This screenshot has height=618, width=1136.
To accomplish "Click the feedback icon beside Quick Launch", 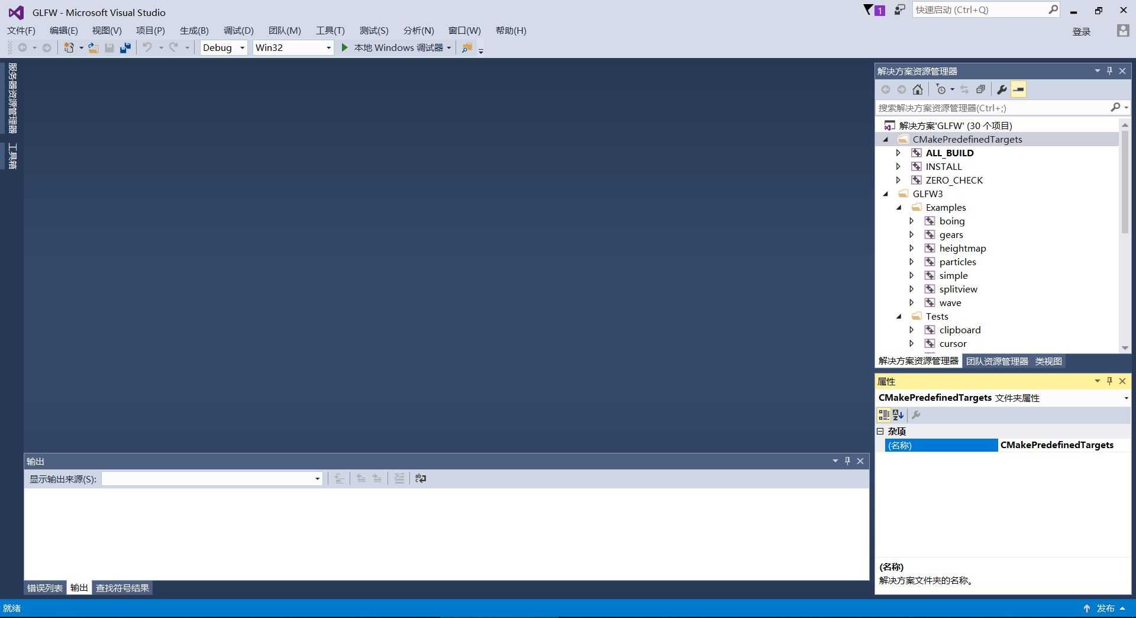I will click(899, 10).
